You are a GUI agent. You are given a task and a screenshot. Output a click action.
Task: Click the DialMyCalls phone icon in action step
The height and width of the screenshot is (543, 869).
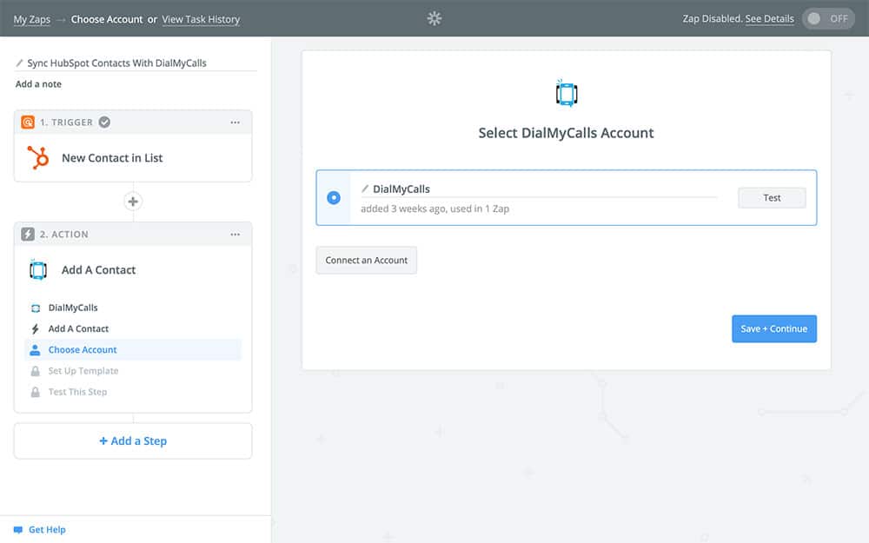tap(37, 270)
